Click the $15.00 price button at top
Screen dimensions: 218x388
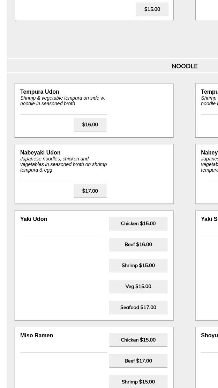(x=152, y=9)
